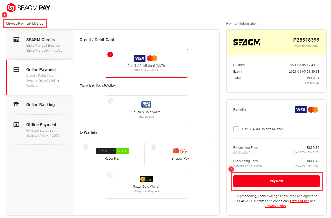Click the SEAGM payment information card logo
331x218 pixels.
246,42
